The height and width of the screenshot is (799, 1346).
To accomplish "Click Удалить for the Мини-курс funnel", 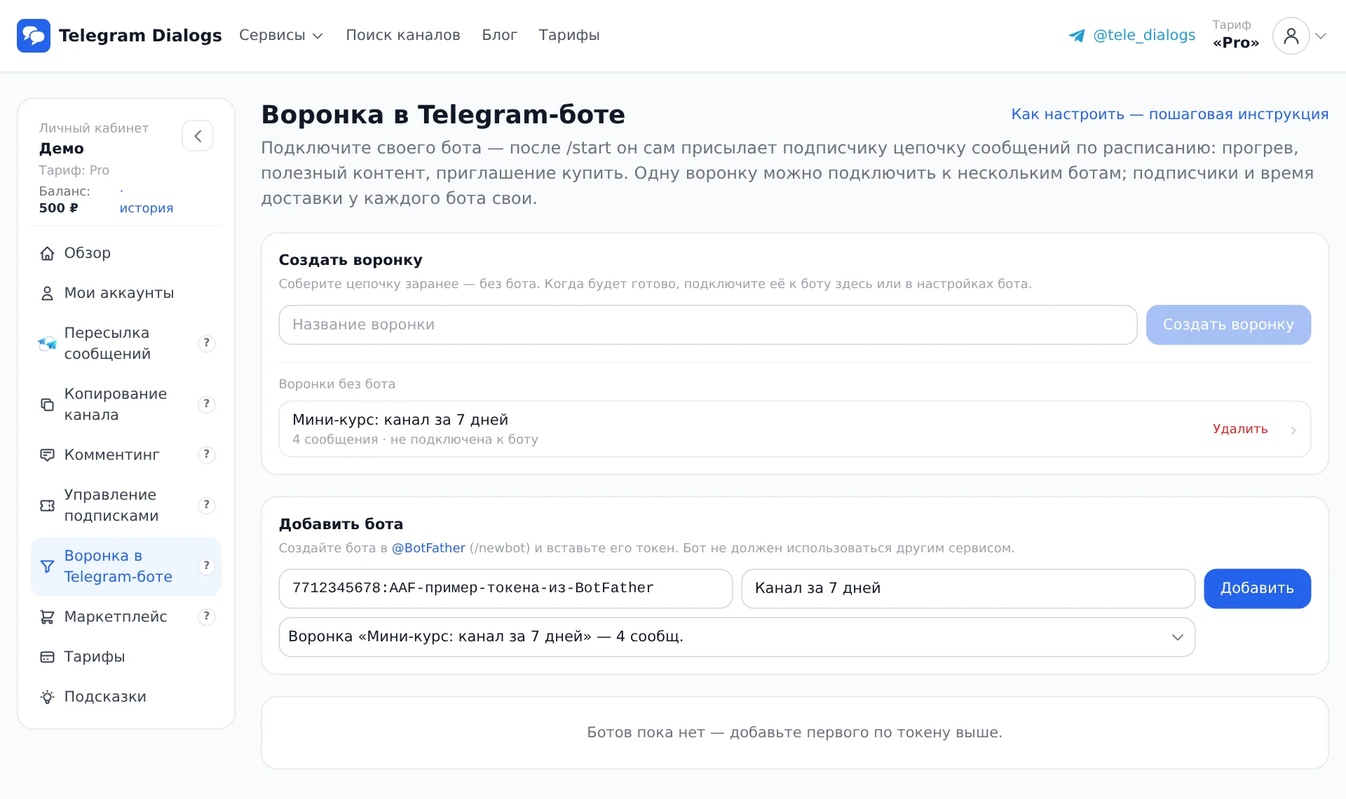I will (x=1240, y=429).
